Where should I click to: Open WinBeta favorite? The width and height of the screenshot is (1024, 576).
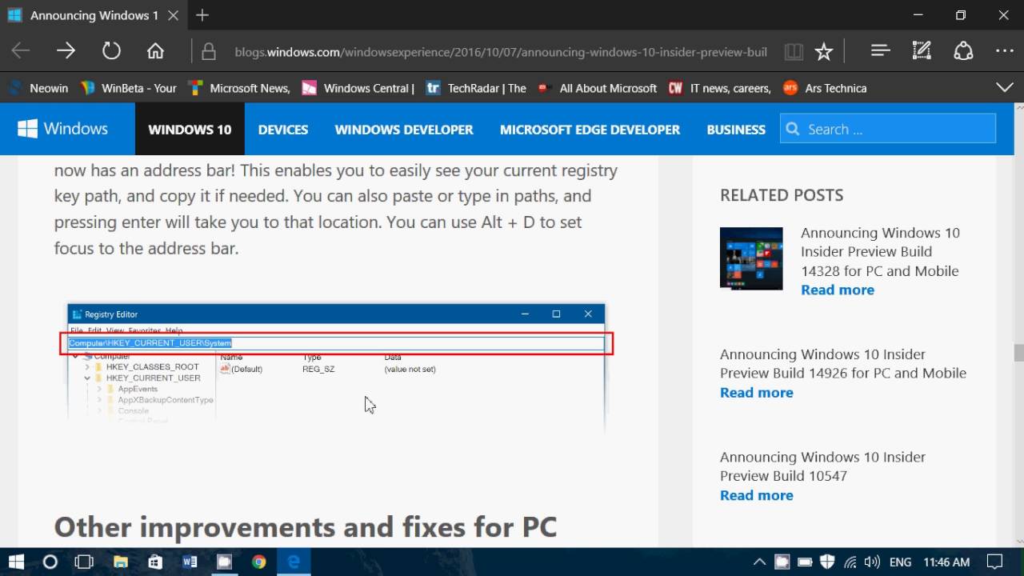tap(128, 88)
